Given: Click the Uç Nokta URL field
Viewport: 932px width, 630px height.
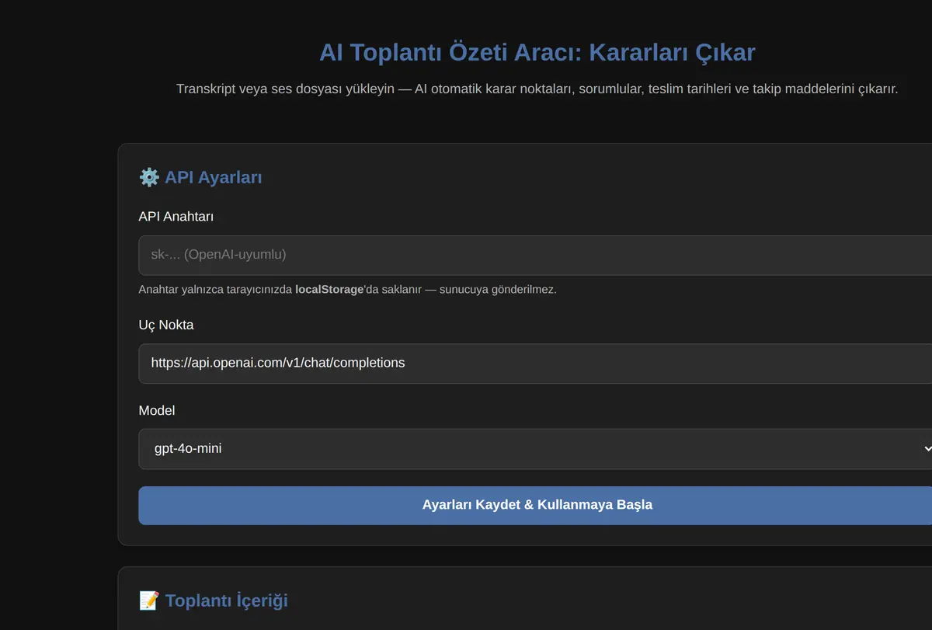Looking at the screenshot, I should click(536, 363).
